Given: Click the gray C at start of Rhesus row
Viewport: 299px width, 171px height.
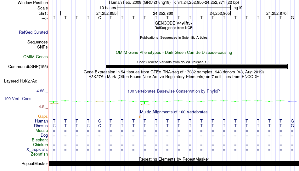Looking at the screenshot, I should (x=54, y=126).
